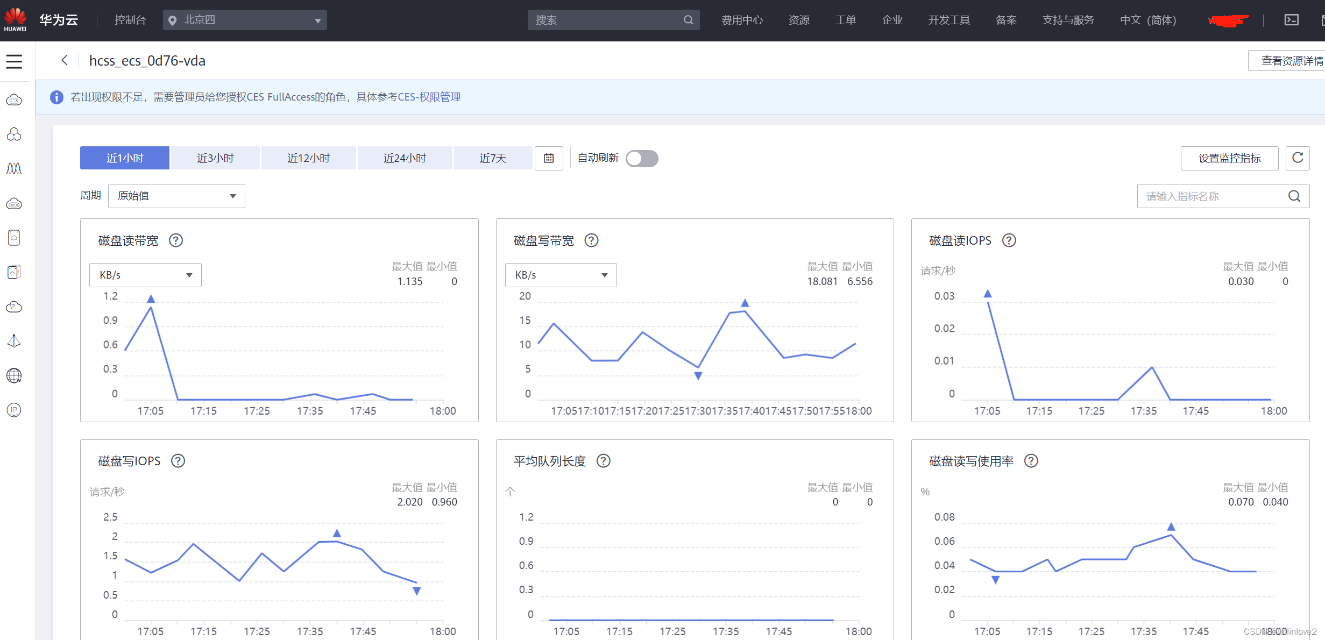Select the 近7天 time range tab
Viewport: 1325px width, 640px height.
tap(493, 158)
